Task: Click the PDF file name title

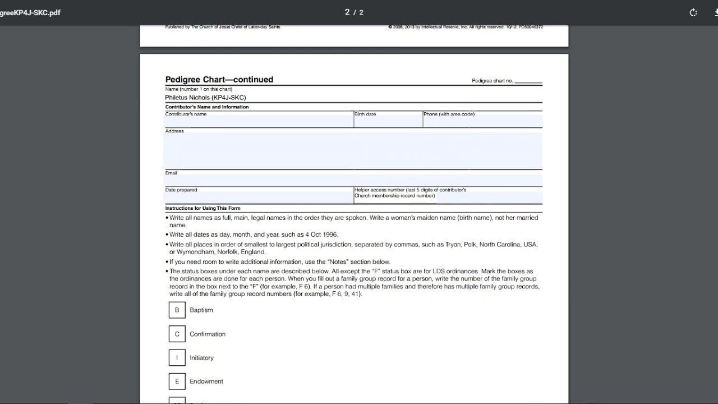Action: 30,12
